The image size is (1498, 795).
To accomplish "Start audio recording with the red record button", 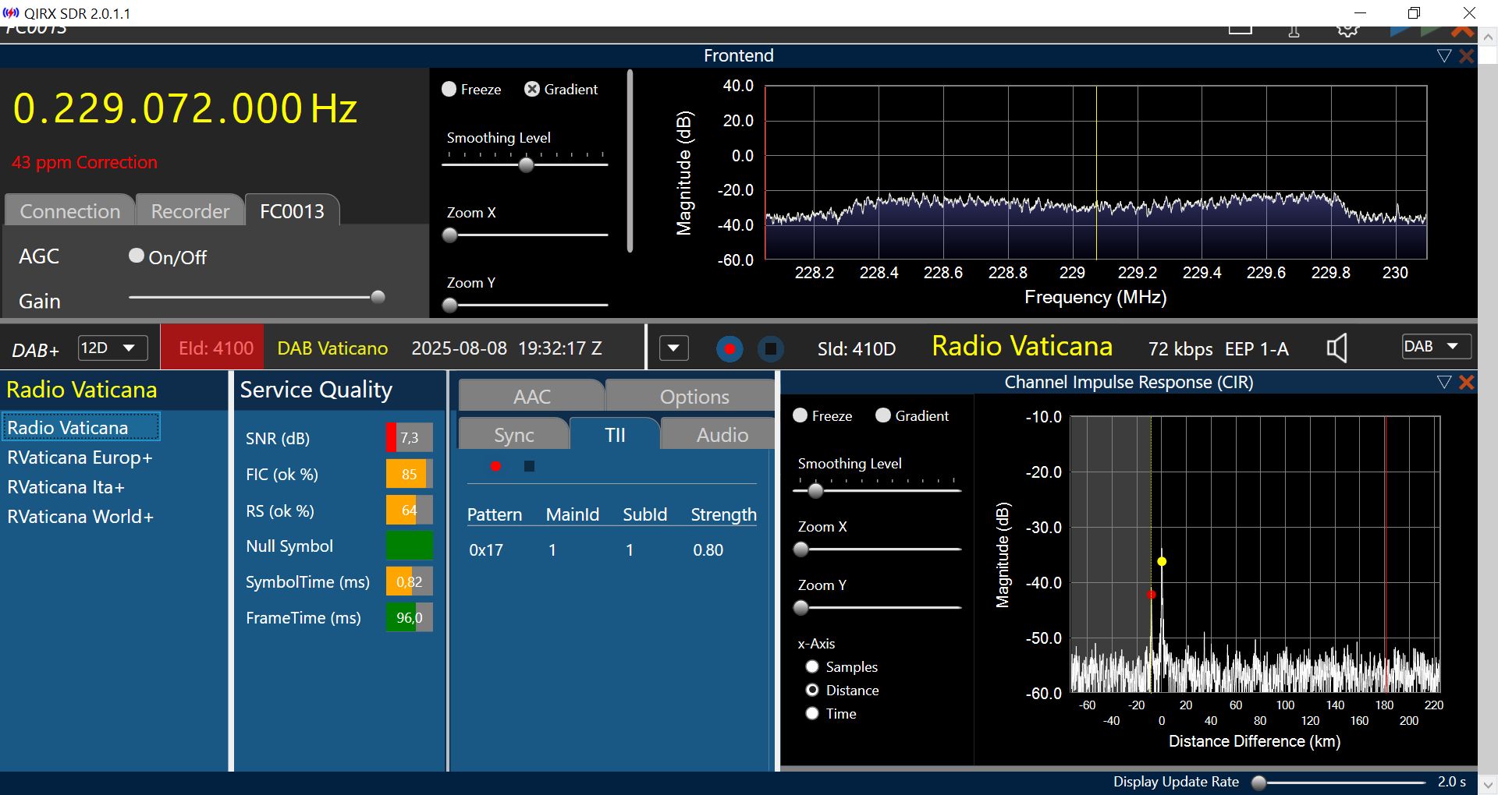I will [x=729, y=348].
